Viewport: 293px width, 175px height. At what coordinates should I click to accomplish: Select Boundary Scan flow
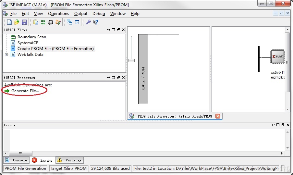click(x=31, y=37)
